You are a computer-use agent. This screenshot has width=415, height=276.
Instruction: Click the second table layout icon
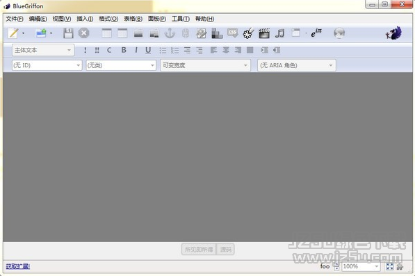coord(122,33)
